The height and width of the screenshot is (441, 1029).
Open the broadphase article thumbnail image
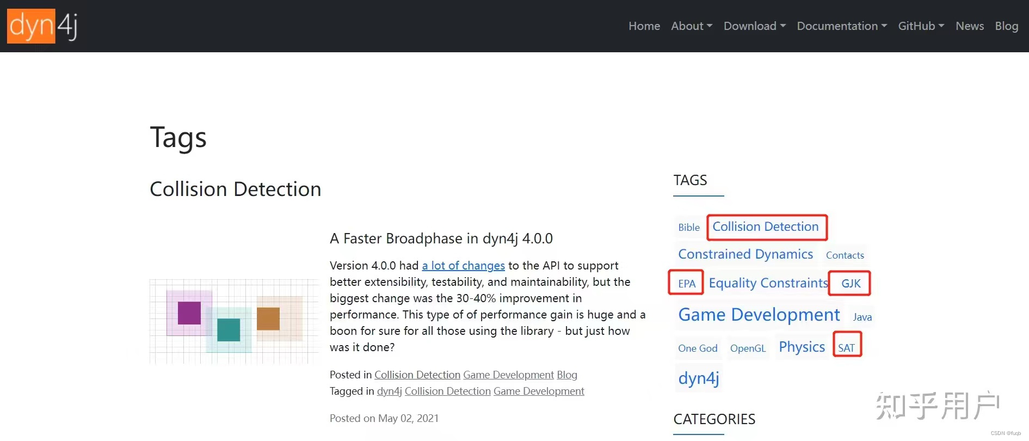coord(235,321)
